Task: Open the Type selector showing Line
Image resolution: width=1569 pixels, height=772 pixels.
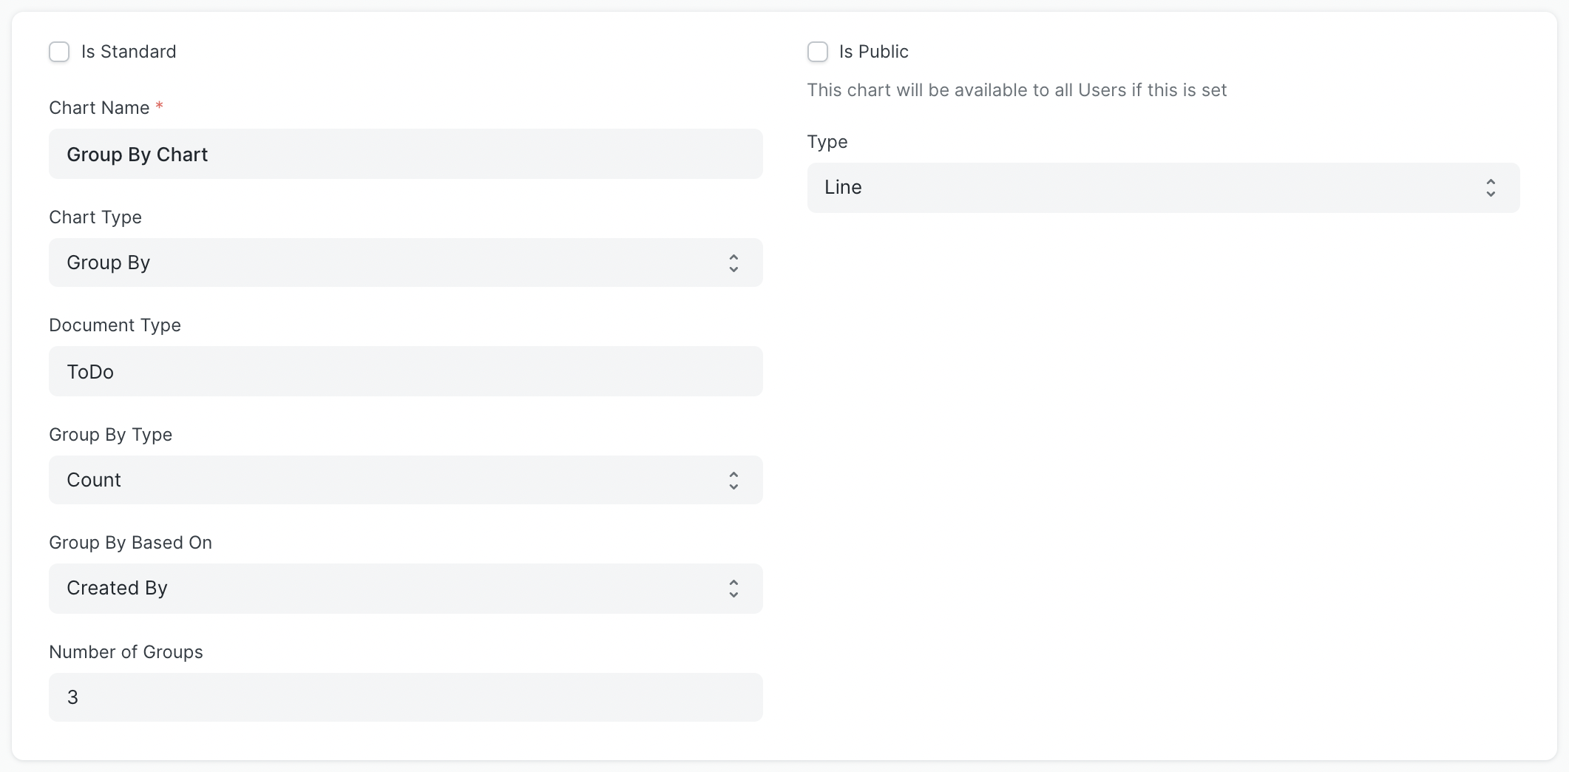Action: 1161,188
